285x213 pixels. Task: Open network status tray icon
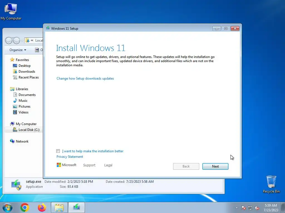[x=250, y=208]
